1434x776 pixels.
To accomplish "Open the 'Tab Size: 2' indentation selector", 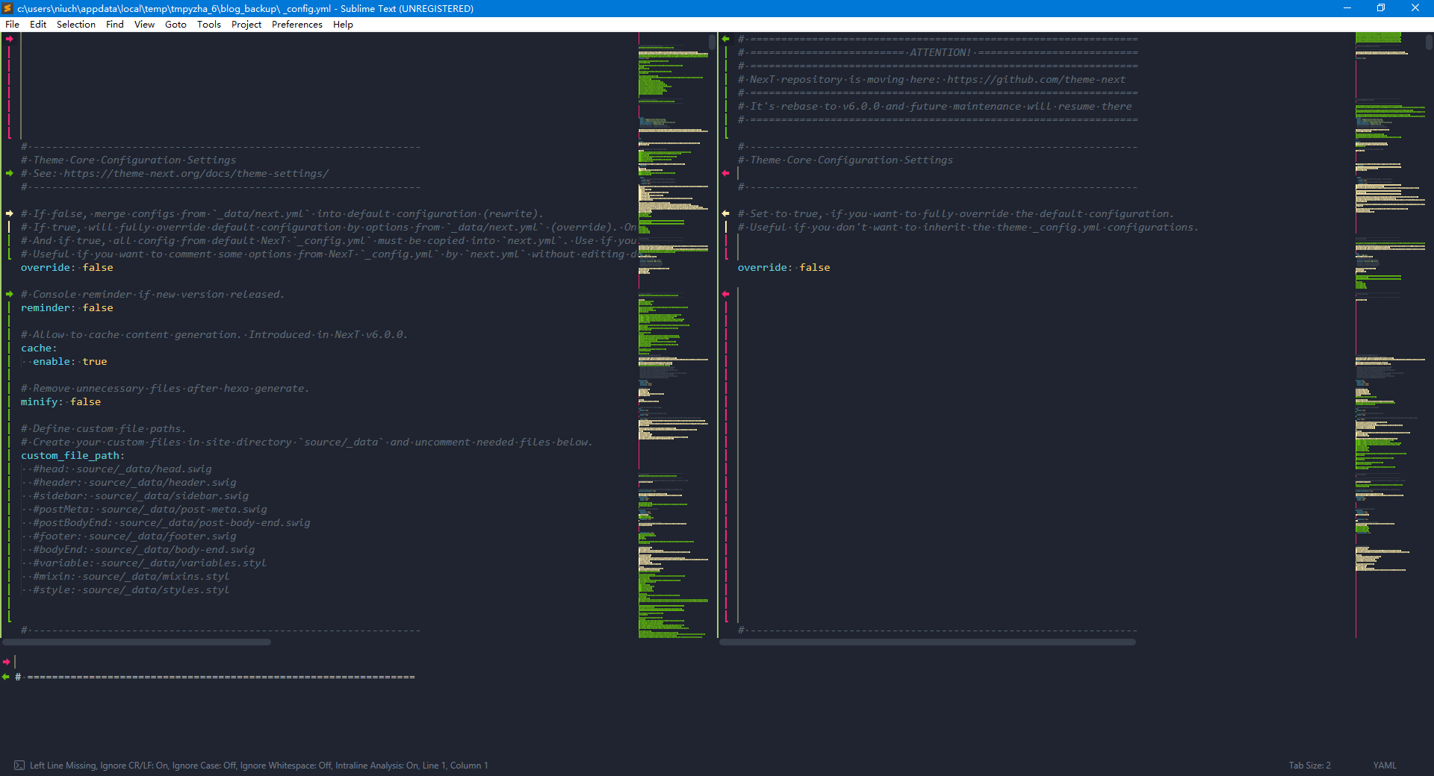I will click(1309, 766).
